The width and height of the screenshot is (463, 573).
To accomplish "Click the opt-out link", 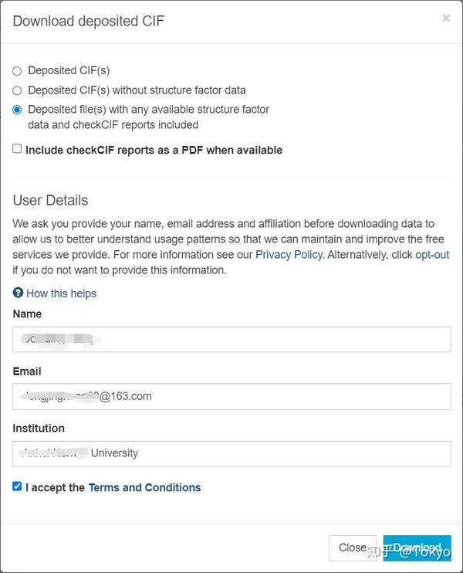I will coord(432,255).
